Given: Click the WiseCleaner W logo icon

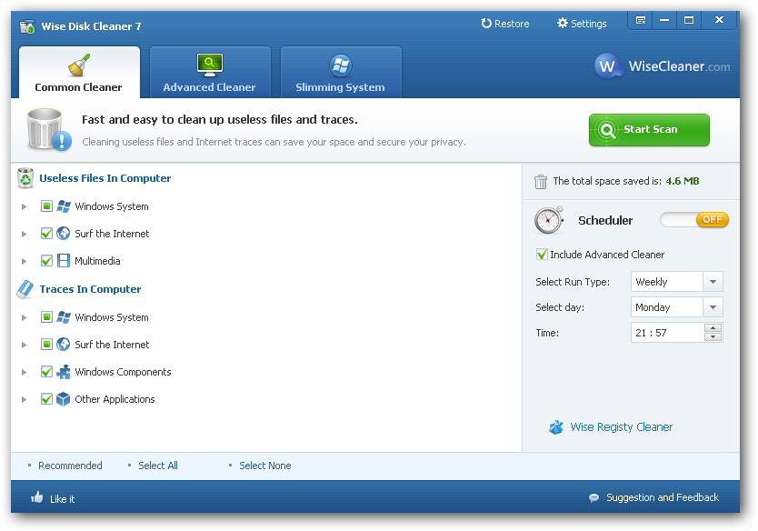Looking at the screenshot, I should [607, 65].
